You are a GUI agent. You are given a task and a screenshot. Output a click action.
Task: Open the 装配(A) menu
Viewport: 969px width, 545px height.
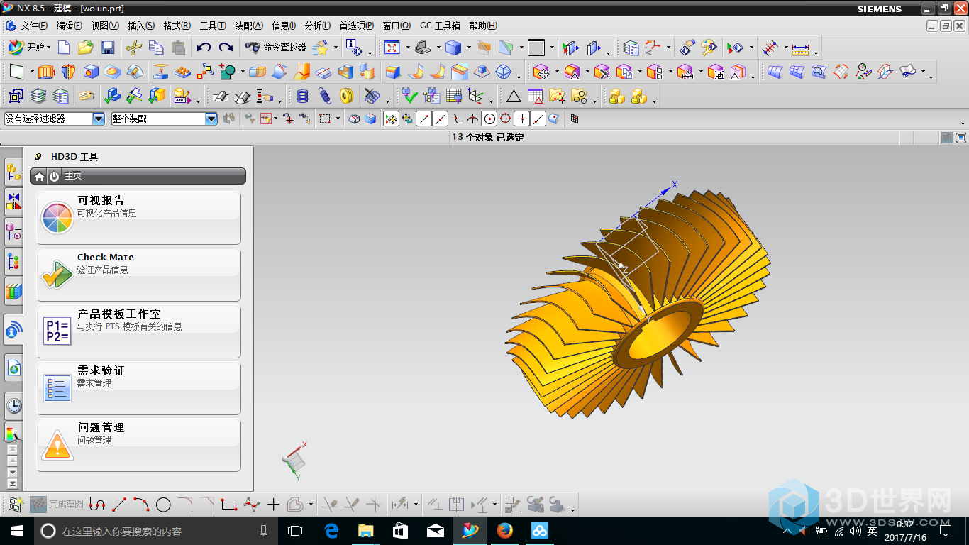coord(249,26)
